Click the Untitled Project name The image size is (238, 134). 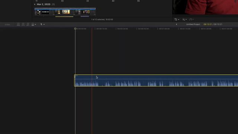pyautogui.click(x=193, y=24)
